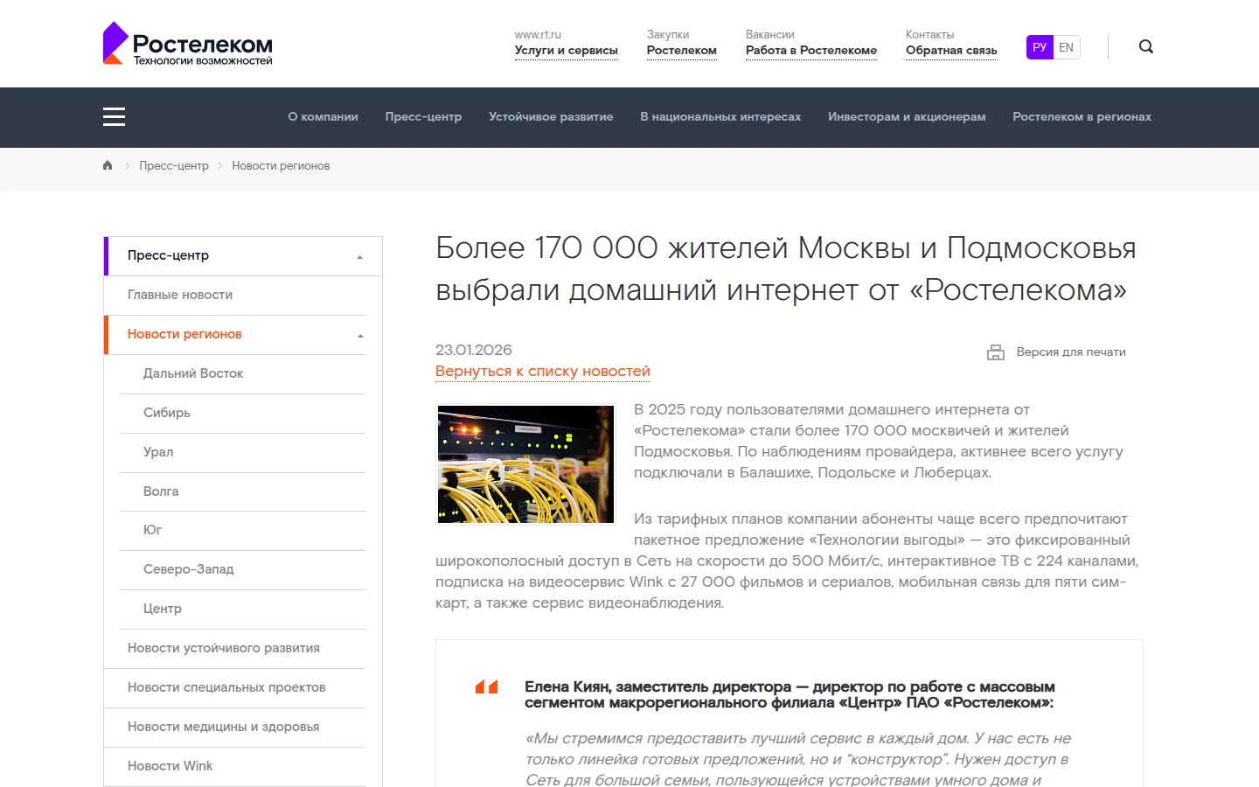Click the Rostelecom logo
This screenshot has height=787, width=1259.
point(188,44)
